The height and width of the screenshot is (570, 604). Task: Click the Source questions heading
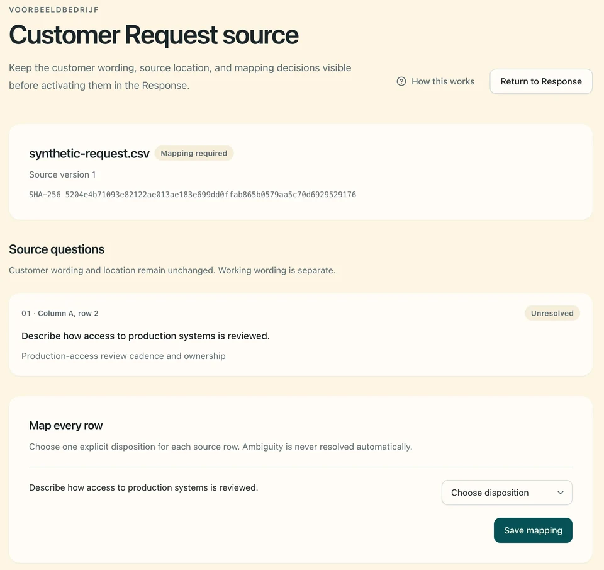pyautogui.click(x=57, y=249)
